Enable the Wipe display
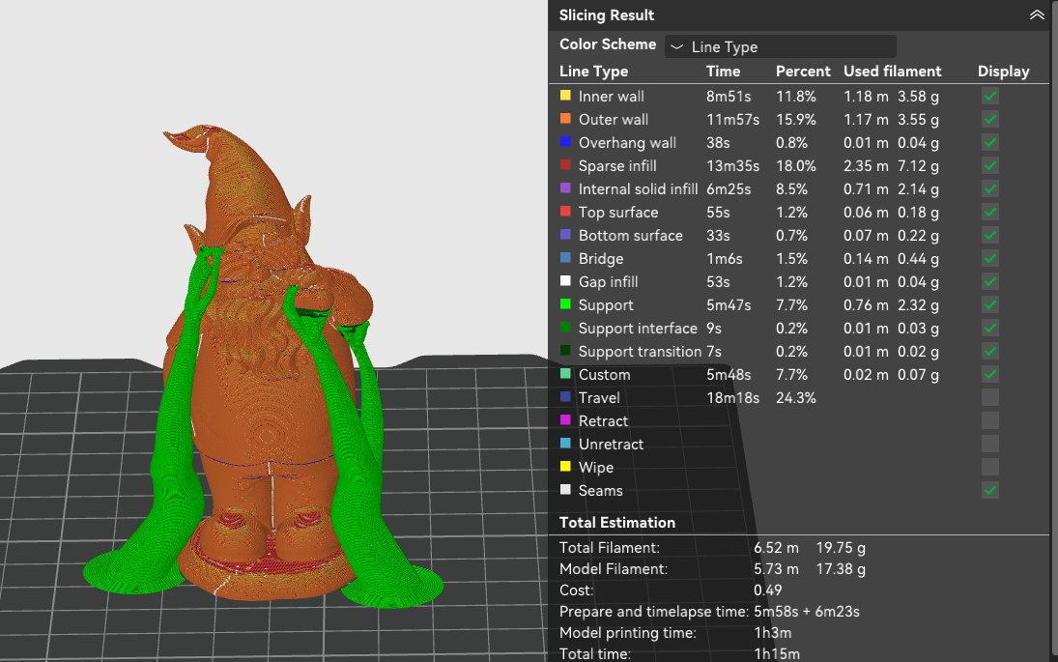 tap(989, 467)
